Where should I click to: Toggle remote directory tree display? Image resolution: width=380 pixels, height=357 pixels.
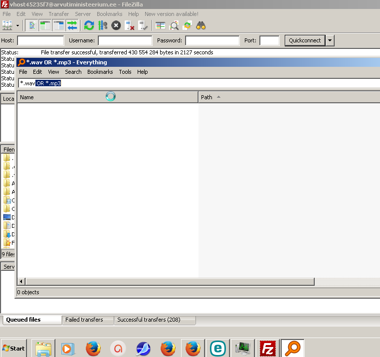pyautogui.click(x=59, y=25)
